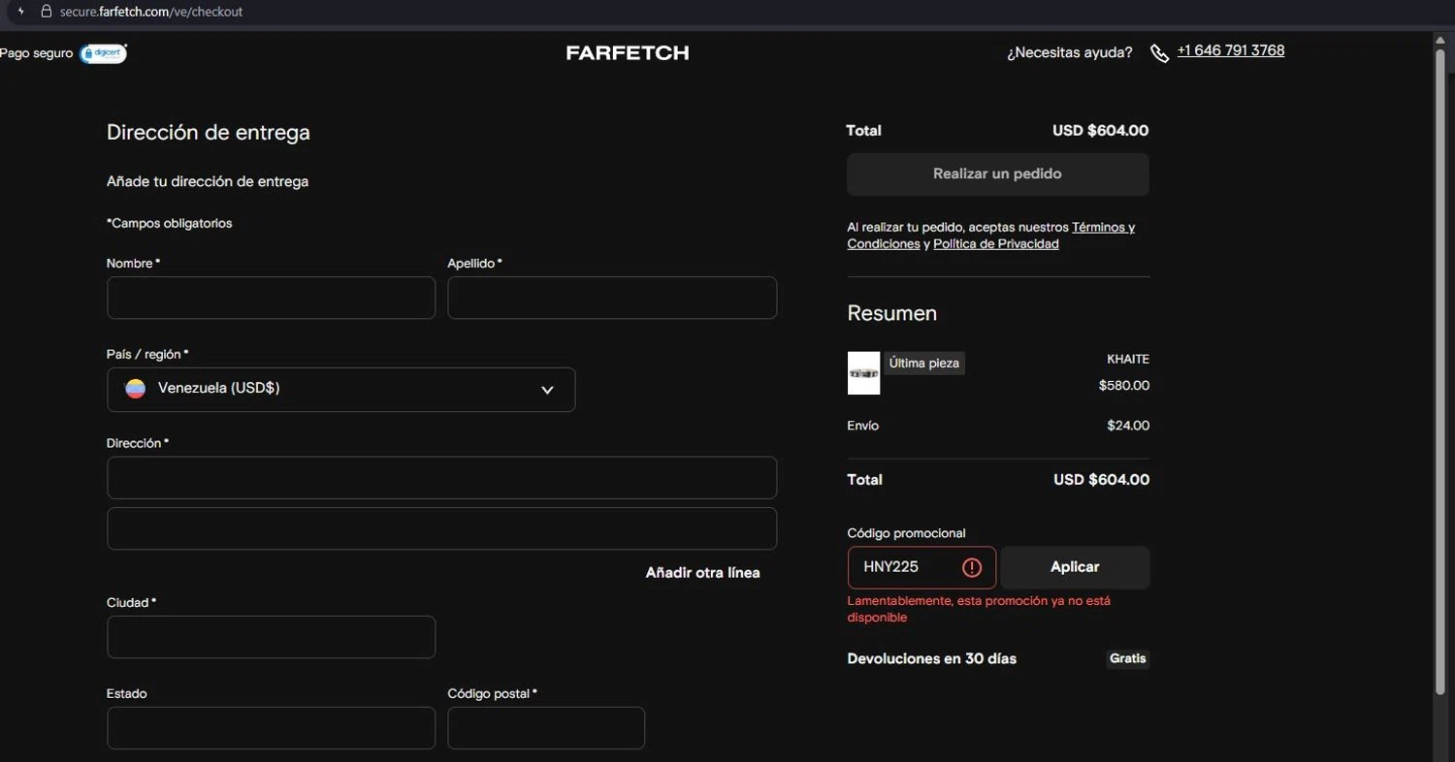Click the Venezuela flag icon
1455x762 pixels.
pyautogui.click(x=136, y=389)
